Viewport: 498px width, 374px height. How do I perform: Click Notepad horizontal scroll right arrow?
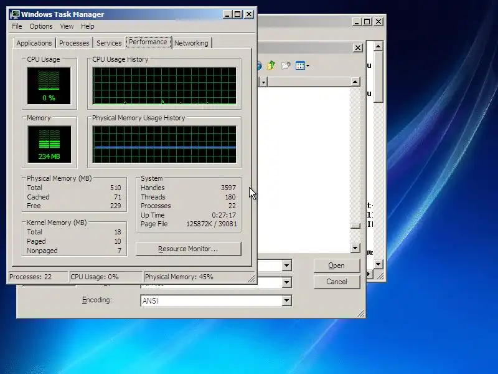(x=369, y=274)
